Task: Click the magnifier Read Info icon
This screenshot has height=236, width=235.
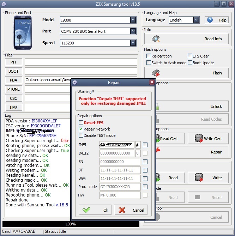Action: (x=156, y=39)
